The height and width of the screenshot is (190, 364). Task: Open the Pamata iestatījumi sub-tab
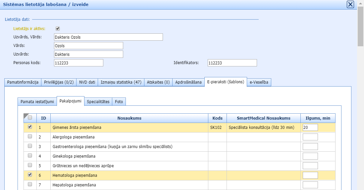[x=37, y=102]
